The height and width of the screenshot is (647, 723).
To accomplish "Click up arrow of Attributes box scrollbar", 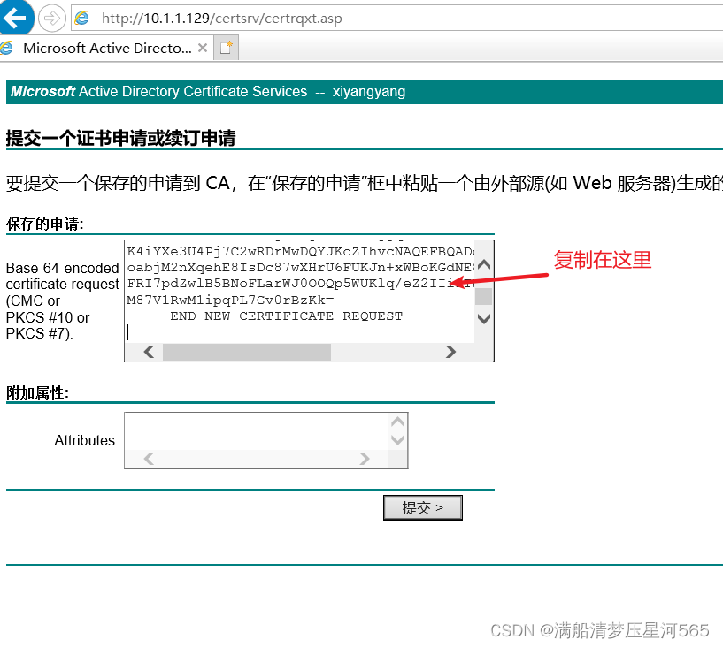I will pyautogui.click(x=398, y=422).
